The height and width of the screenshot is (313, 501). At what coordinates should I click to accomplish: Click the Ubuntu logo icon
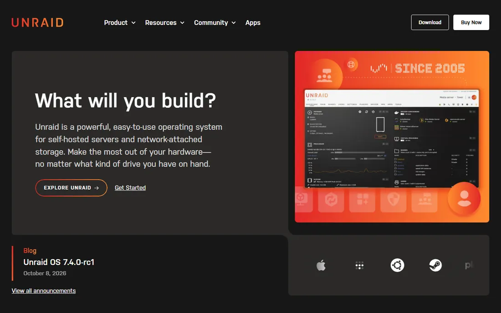397,265
